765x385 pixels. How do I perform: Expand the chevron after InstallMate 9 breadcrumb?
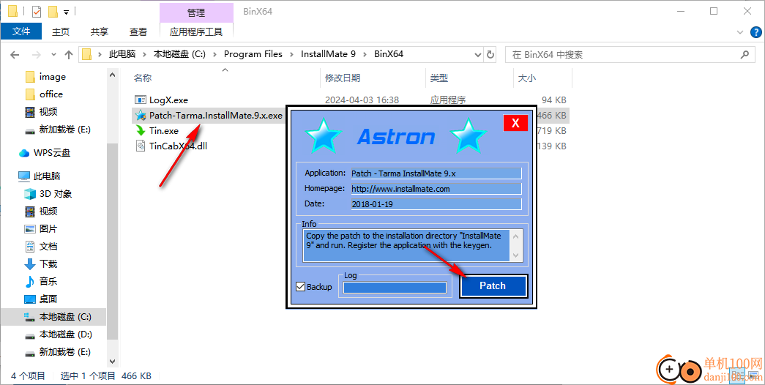(x=365, y=54)
